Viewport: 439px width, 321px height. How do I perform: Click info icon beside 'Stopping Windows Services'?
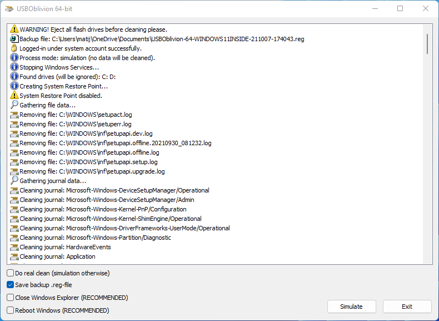pyautogui.click(x=14, y=67)
